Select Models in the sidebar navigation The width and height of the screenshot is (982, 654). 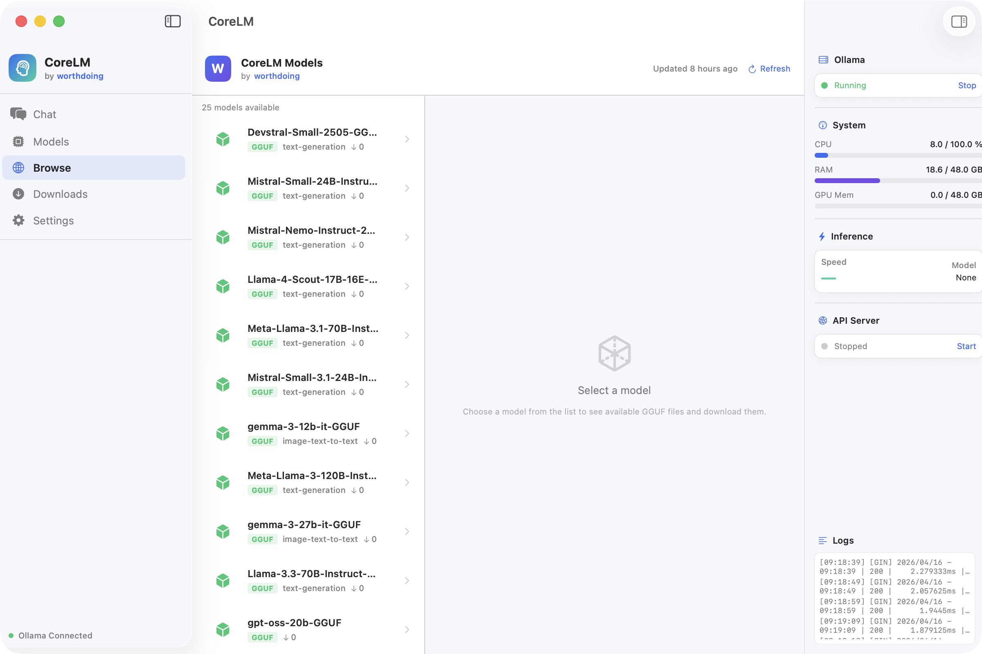click(x=51, y=141)
